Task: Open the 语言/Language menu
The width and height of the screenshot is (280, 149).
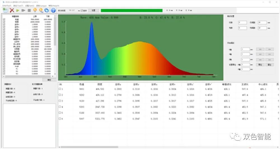Action: (x=41, y=6)
